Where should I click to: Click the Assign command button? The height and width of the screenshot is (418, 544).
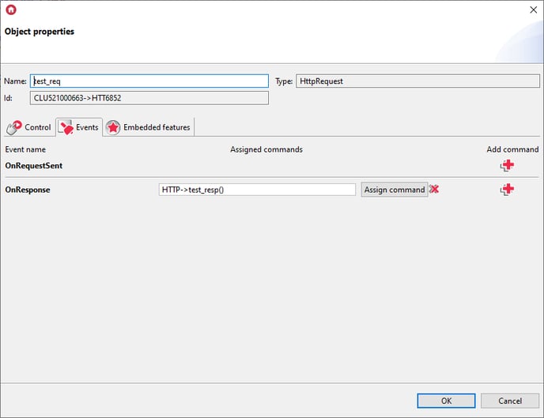point(395,190)
